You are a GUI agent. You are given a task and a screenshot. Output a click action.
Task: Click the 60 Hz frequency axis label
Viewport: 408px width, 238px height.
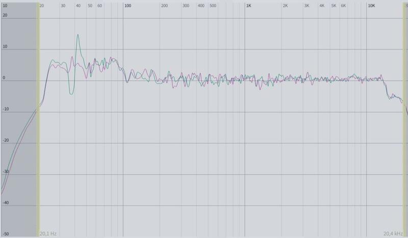pos(100,5)
